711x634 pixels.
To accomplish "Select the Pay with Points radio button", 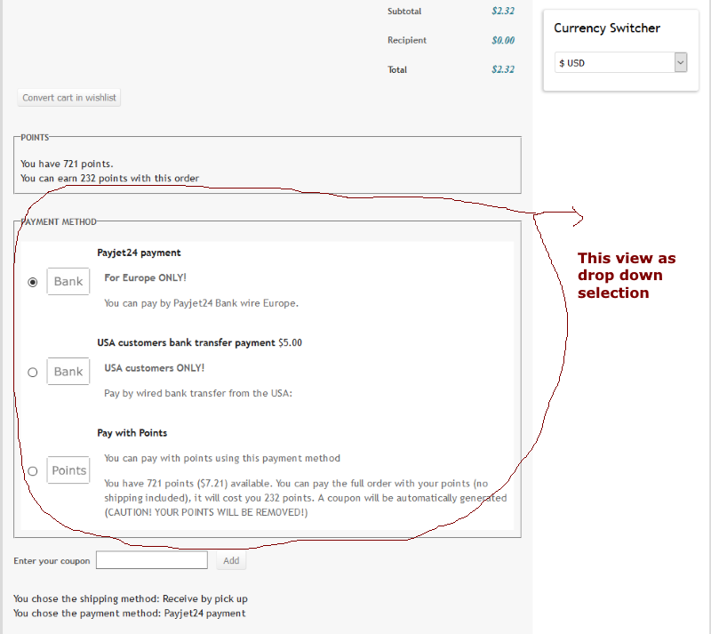I will pos(33,471).
